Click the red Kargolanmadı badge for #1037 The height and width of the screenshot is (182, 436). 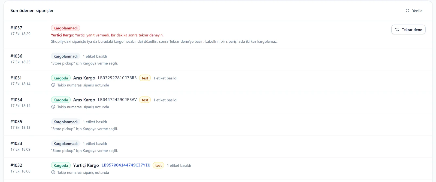pos(65,28)
